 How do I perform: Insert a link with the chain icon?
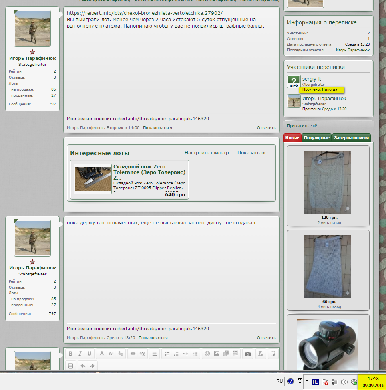click(133, 354)
